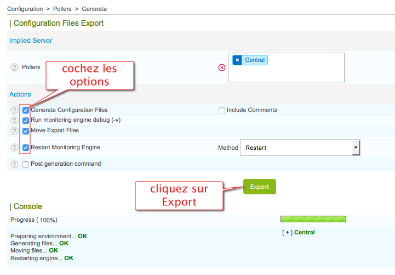Uncheck Generate Configuration Files option

point(26,110)
